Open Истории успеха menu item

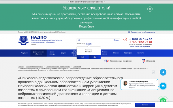[x=104, y=53]
